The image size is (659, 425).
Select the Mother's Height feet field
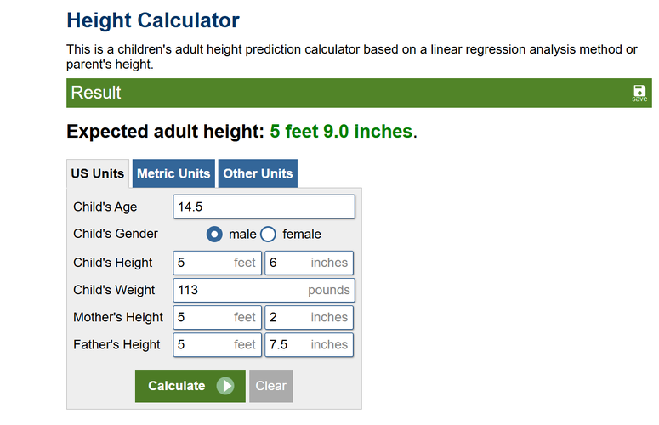[x=217, y=317]
